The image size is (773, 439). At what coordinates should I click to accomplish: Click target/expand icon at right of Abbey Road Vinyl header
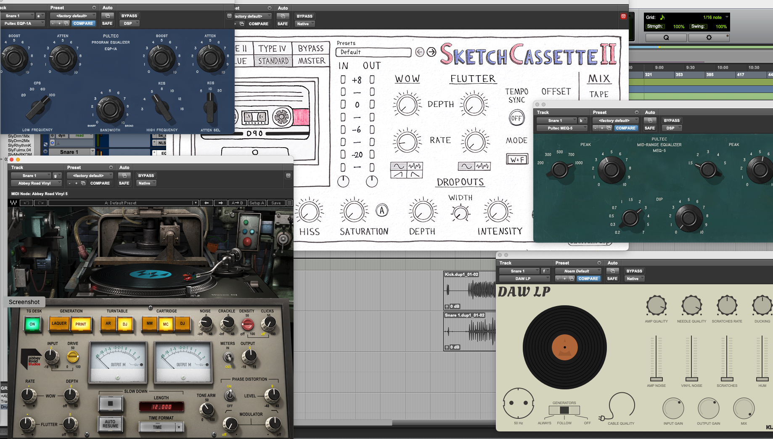pos(289,175)
